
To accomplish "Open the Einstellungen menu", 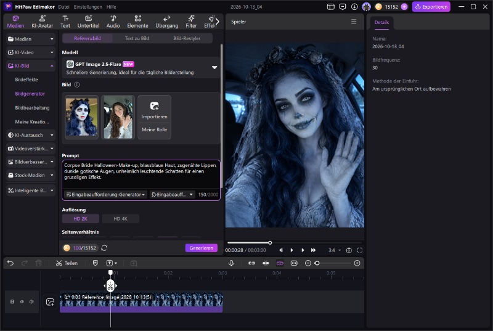I will pyautogui.click(x=88, y=7).
